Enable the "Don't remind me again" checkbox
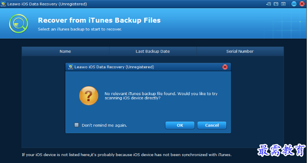 pos(76,125)
